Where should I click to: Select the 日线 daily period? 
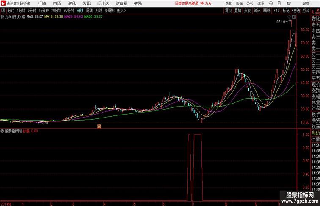[x=80, y=11]
